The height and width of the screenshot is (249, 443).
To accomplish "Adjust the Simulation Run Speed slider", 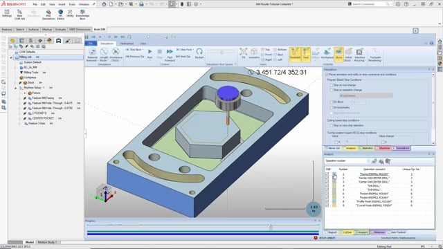I will click(x=221, y=53).
